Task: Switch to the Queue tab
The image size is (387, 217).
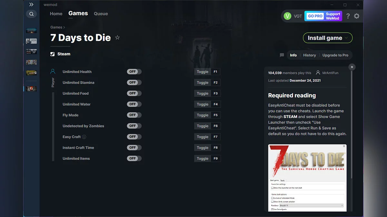Action: (101, 14)
